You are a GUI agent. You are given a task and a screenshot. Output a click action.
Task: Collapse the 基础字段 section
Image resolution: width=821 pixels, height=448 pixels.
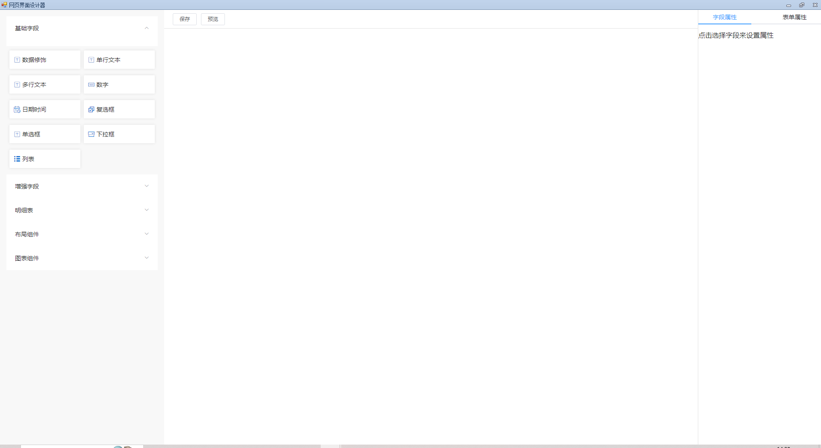[146, 28]
